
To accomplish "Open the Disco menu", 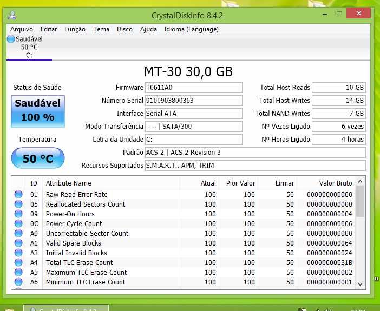I will (x=125, y=29).
